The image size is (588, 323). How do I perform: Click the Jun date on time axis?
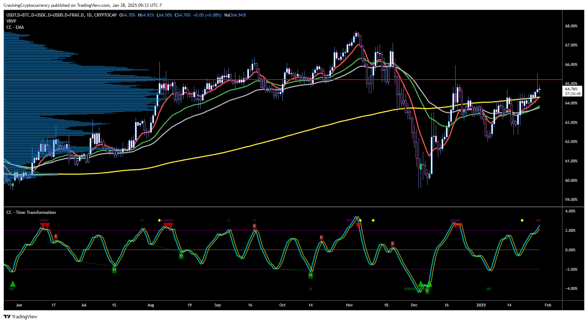click(x=19, y=305)
